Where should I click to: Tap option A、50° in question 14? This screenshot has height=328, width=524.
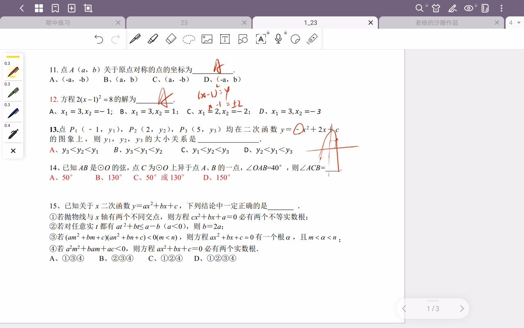(x=61, y=178)
